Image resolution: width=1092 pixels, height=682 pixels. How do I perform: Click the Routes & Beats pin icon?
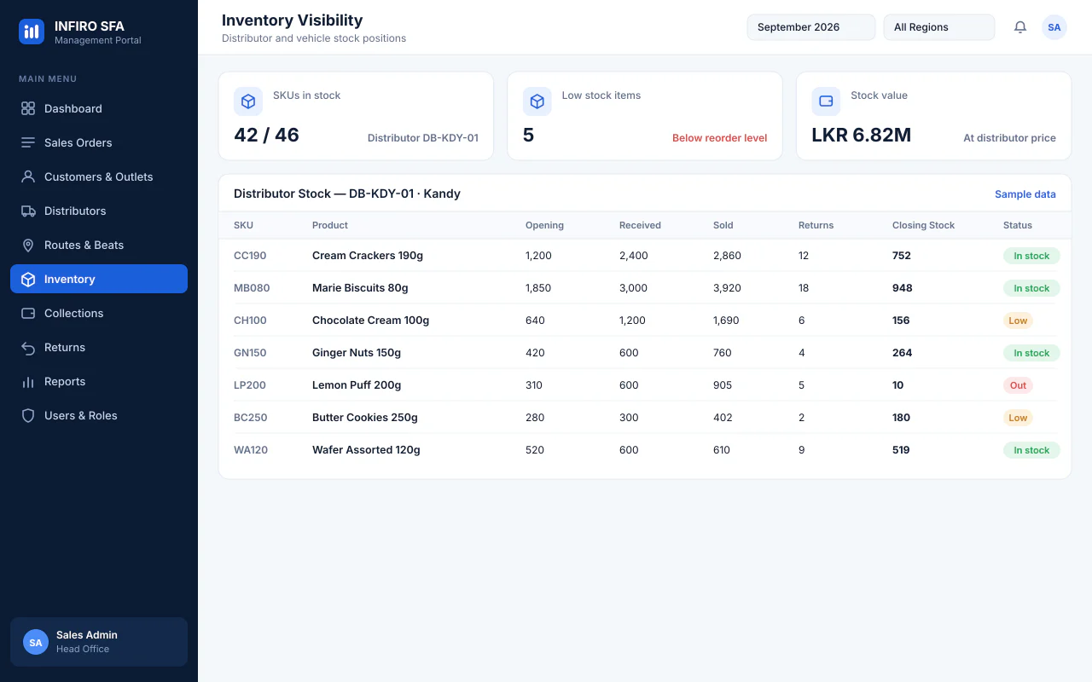pos(28,245)
